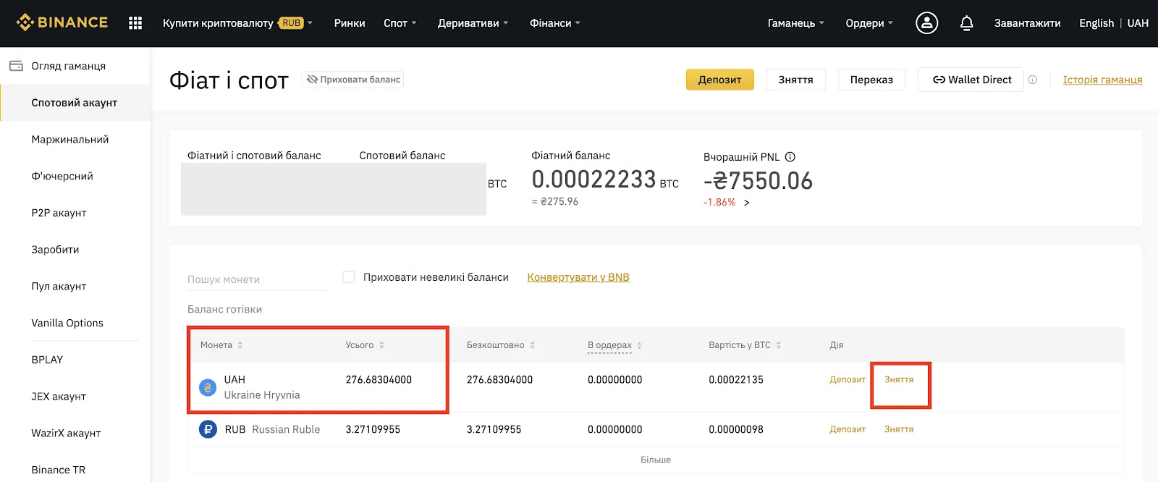Click the Зняття header button
The height and width of the screenshot is (482, 1158).
tap(795, 80)
